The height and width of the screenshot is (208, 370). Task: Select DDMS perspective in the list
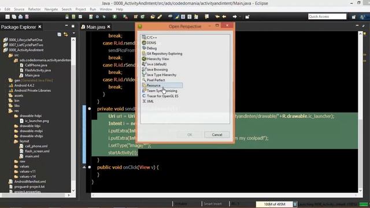(149, 43)
